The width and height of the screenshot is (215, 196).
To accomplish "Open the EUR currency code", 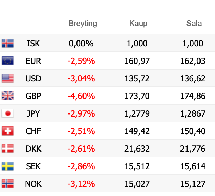I will (33, 61).
